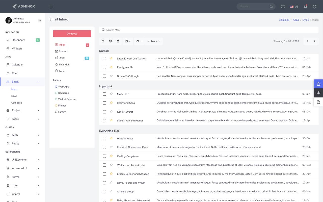Unstar the Lucas Kriebel email
Image resolution: width=323 pixels, height=202 pixels.
click(111, 58)
